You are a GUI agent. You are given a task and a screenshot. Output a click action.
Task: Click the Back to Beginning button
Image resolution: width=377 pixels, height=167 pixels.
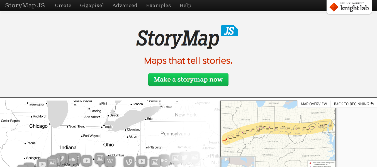(354, 104)
